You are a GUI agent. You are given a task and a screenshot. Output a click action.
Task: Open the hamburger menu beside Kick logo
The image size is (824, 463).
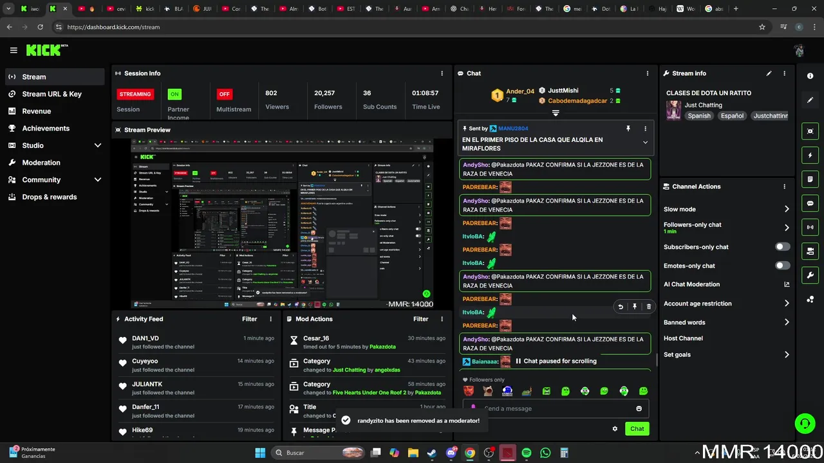pos(14,50)
